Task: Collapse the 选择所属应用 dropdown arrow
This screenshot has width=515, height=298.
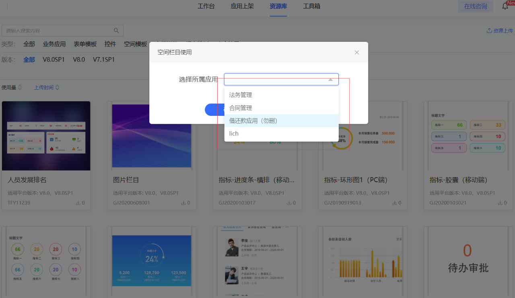Action: point(330,80)
